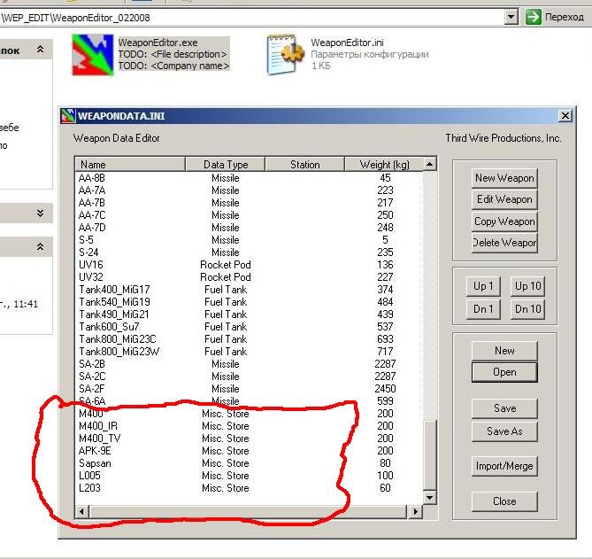The width and height of the screenshot is (592, 559).
Task: Click the horizontal scroll left arrow
Action: pyautogui.click(x=82, y=512)
